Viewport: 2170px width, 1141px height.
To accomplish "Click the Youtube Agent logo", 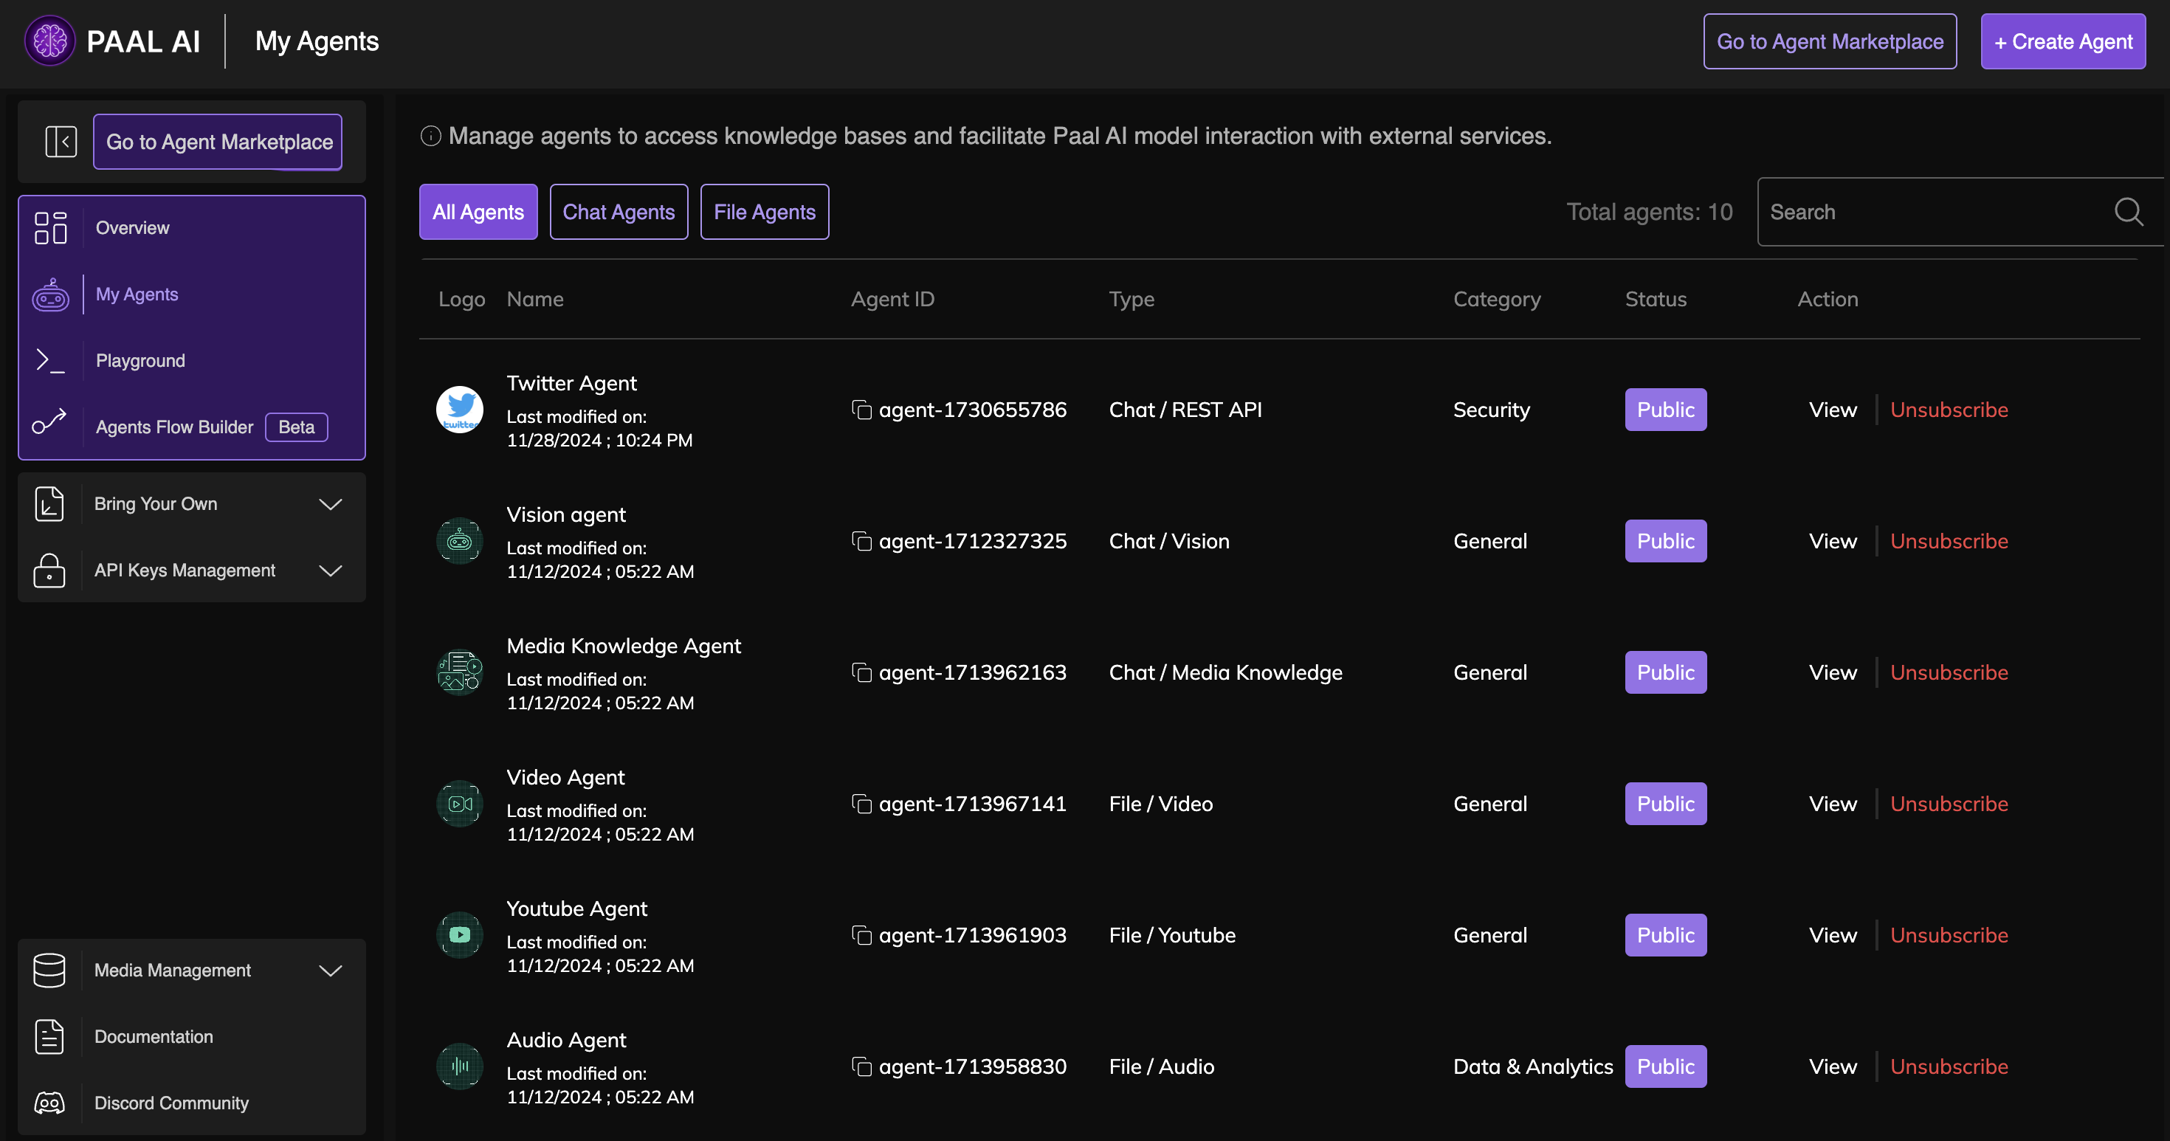I will tap(459, 934).
